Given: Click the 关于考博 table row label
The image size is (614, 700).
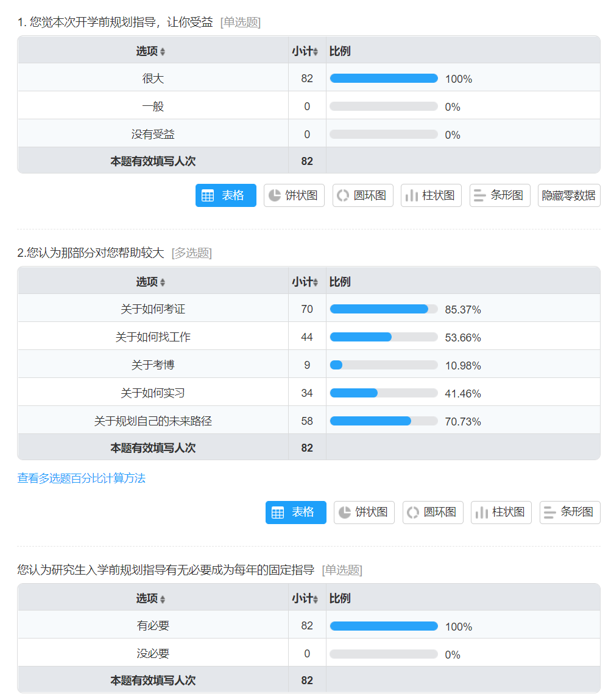Looking at the screenshot, I should (153, 365).
